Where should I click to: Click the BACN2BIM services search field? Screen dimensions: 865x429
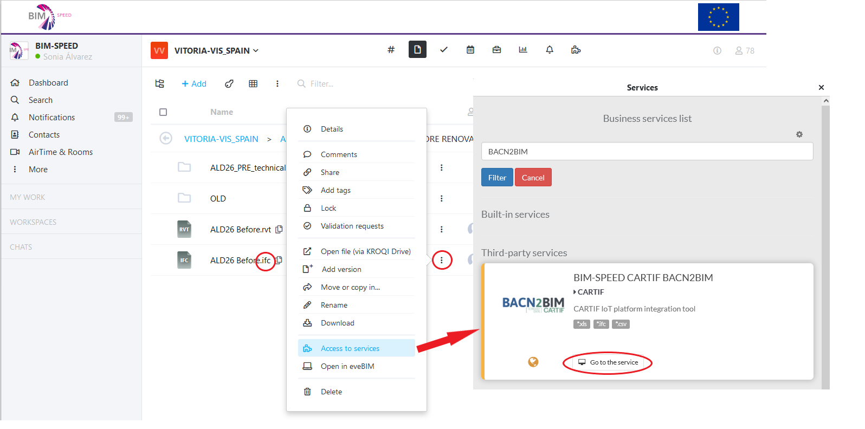647,151
